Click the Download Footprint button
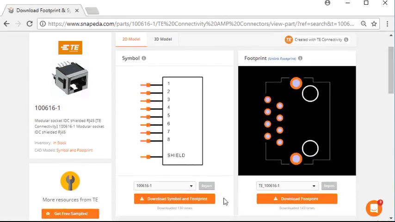 tap(297, 199)
